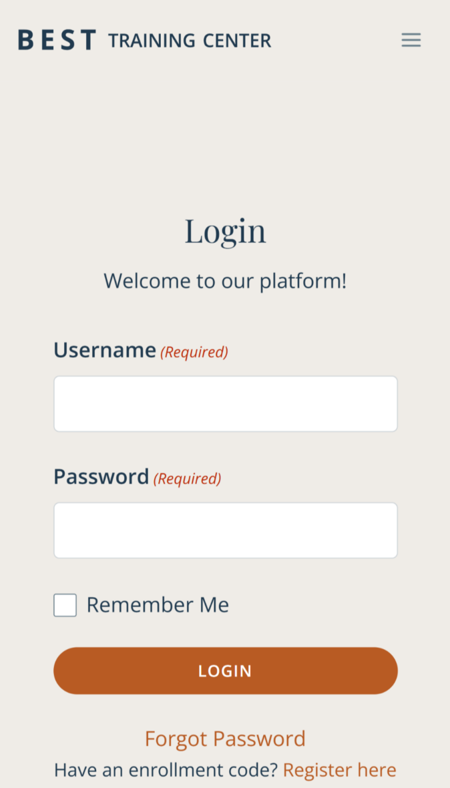Focus the Username input field
This screenshot has width=450, height=788.
tap(225, 403)
